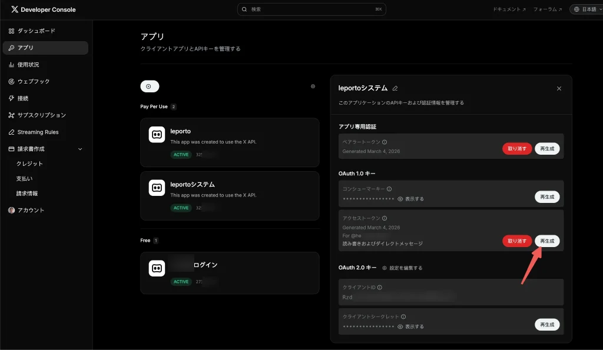Collapse the 請求書作成 section chevron
This screenshot has height=350, width=603.
(80, 149)
